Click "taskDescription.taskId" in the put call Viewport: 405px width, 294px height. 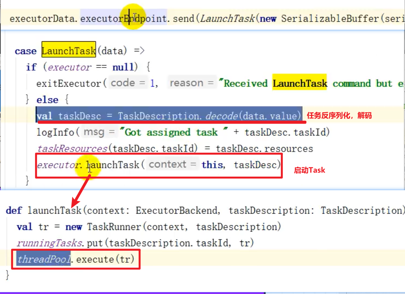(168, 243)
